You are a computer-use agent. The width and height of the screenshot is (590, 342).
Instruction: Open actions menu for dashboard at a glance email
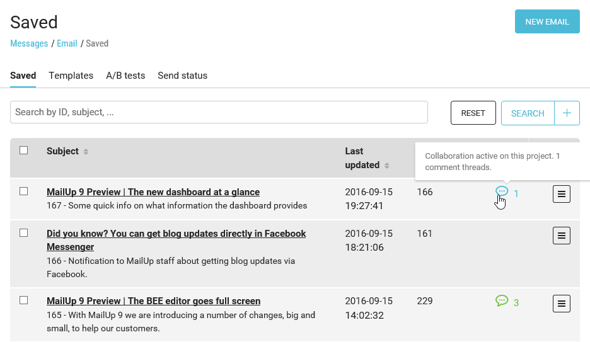click(x=562, y=194)
